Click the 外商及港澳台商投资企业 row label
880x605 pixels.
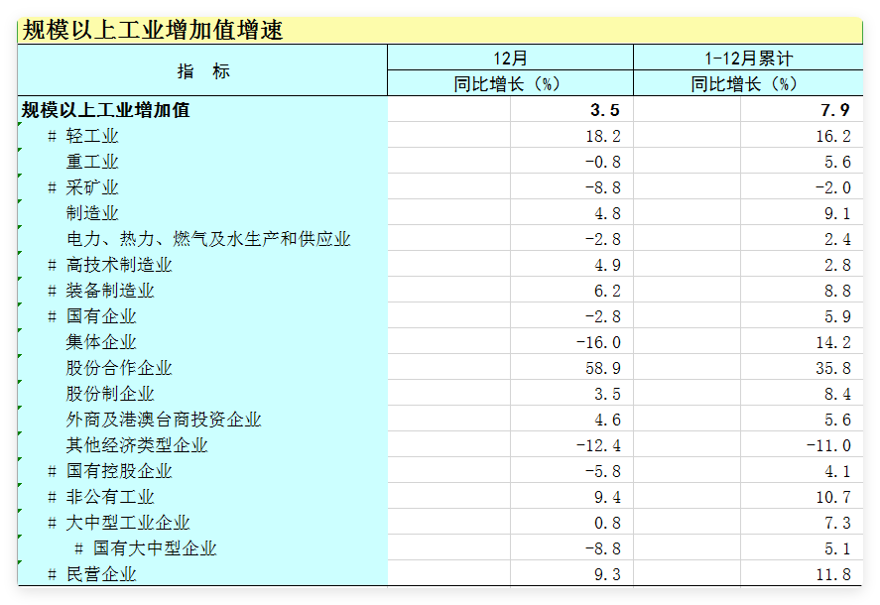[164, 420]
